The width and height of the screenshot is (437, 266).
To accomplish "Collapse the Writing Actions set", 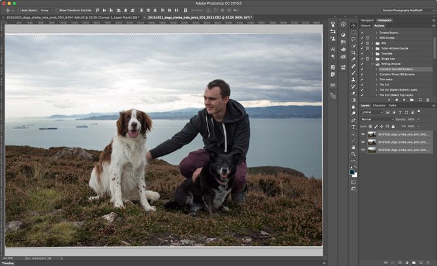I will click(372, 64).
